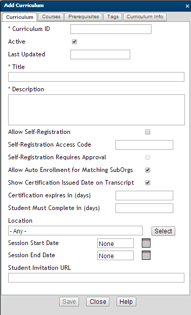Focus the Curriculum ID input field
Image resolution: width=191 pixels, height=315 pixels.
point(111,29)
